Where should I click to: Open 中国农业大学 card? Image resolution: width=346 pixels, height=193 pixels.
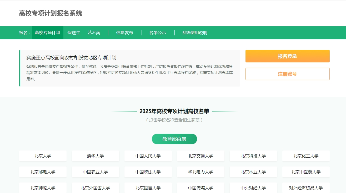pos(96,172)
